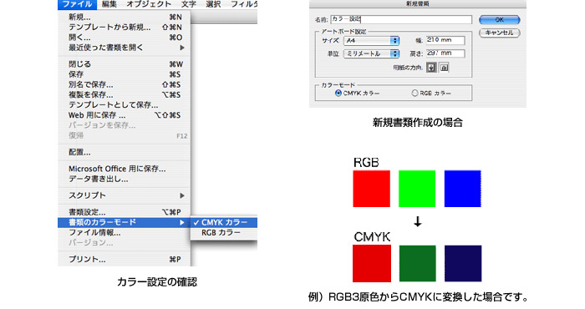Select portrait paper orientation icon
Image resolution: width=585 pixels, height=309 pixels.
pos(431,68)
